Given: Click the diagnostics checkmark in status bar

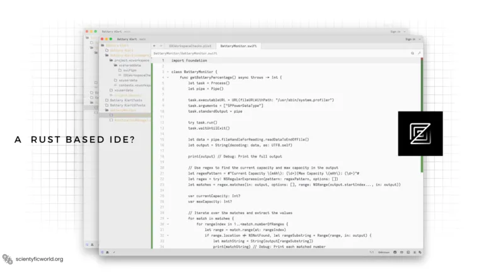Looking at the screenshot, I should click(x=114, y=252).
